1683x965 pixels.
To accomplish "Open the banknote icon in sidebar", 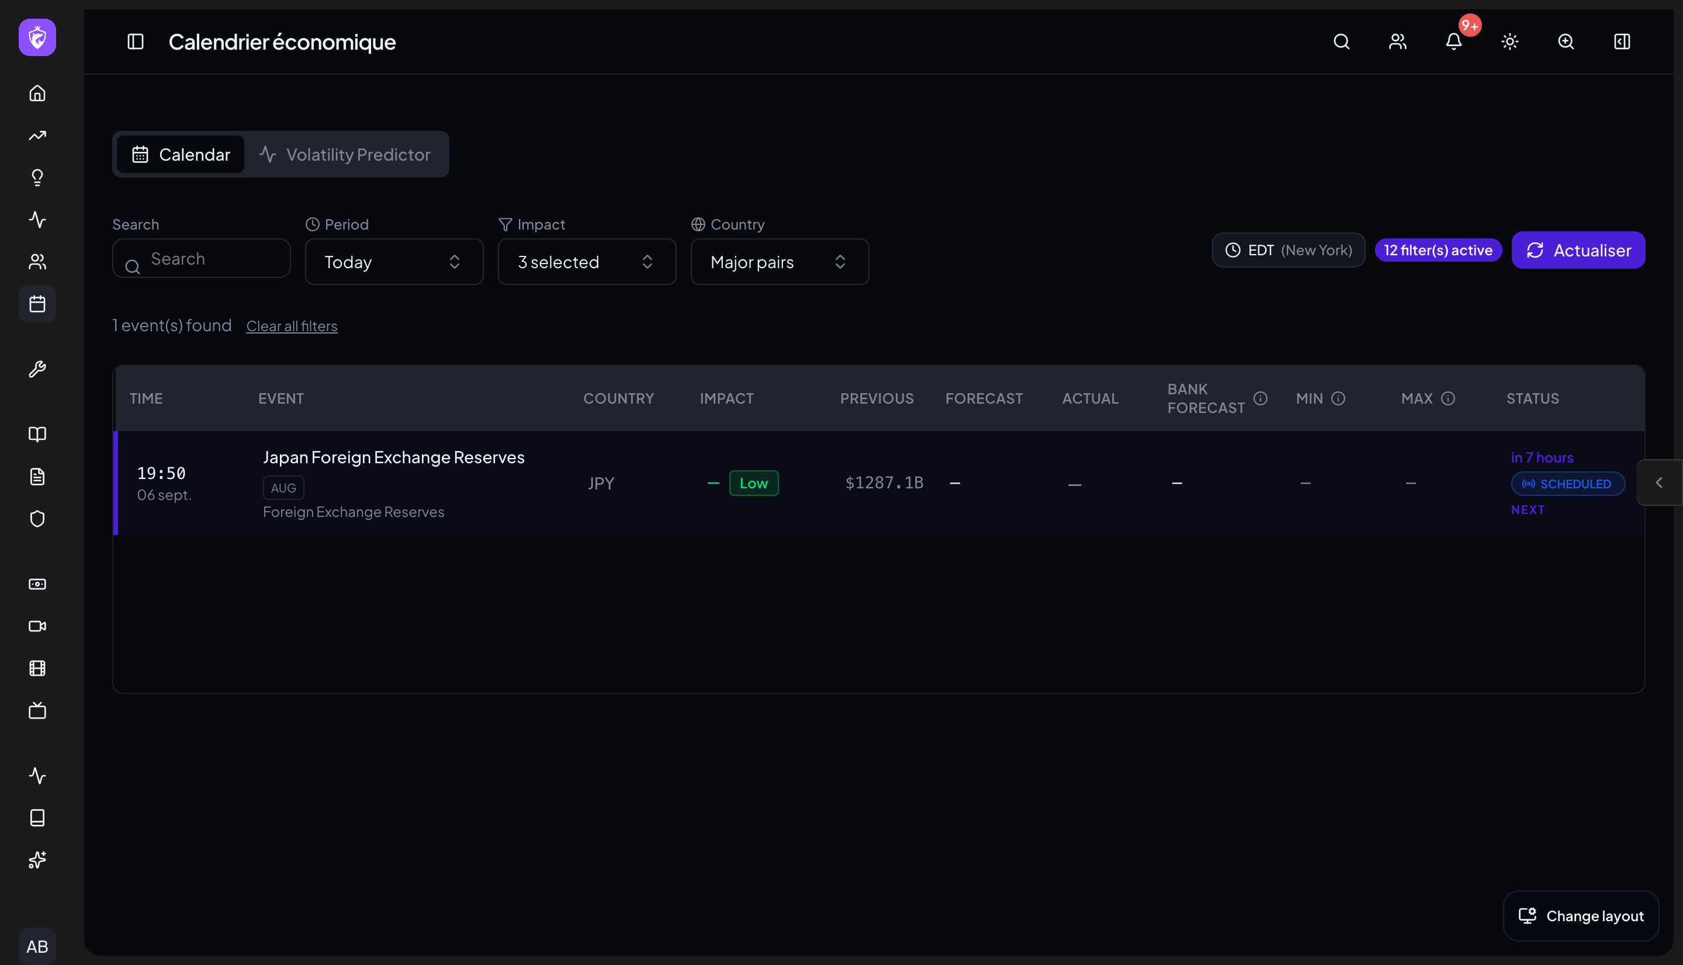I will (x=37, y=584).
